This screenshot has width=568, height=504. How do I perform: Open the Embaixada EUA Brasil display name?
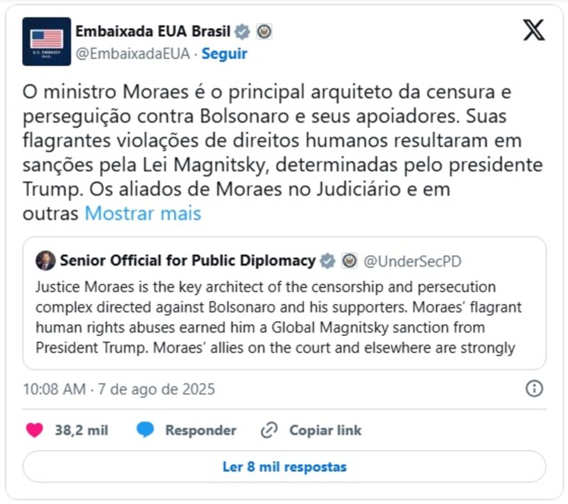[153, 32]
